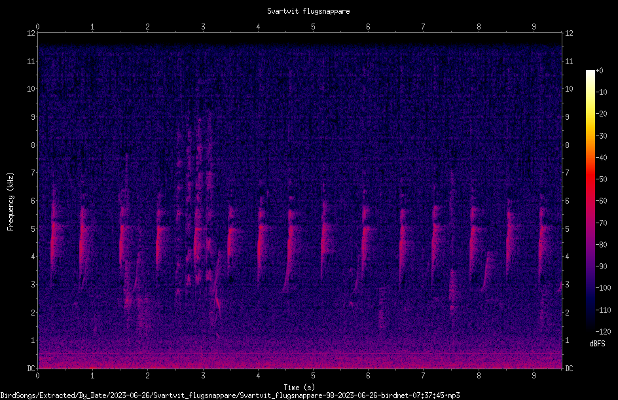
Task: Click "12" on the left frequency axis
Action: click(31, 33)
